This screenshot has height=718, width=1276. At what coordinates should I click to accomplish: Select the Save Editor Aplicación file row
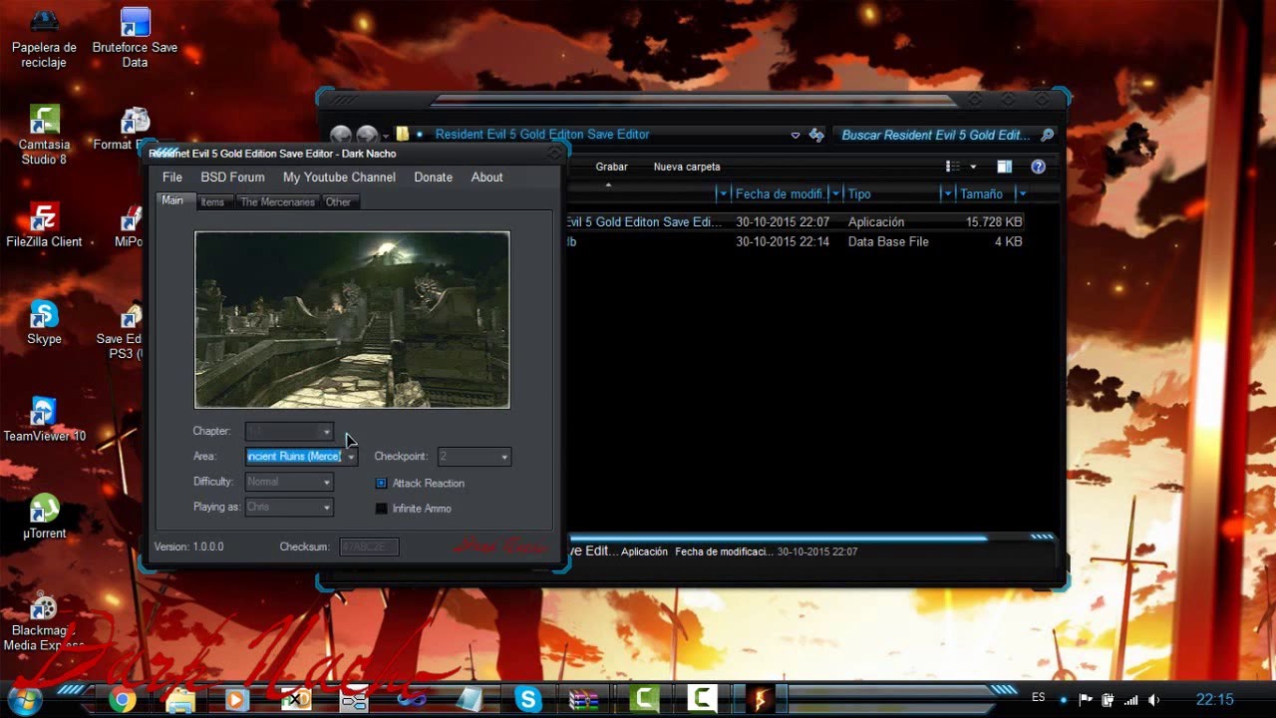795,221
